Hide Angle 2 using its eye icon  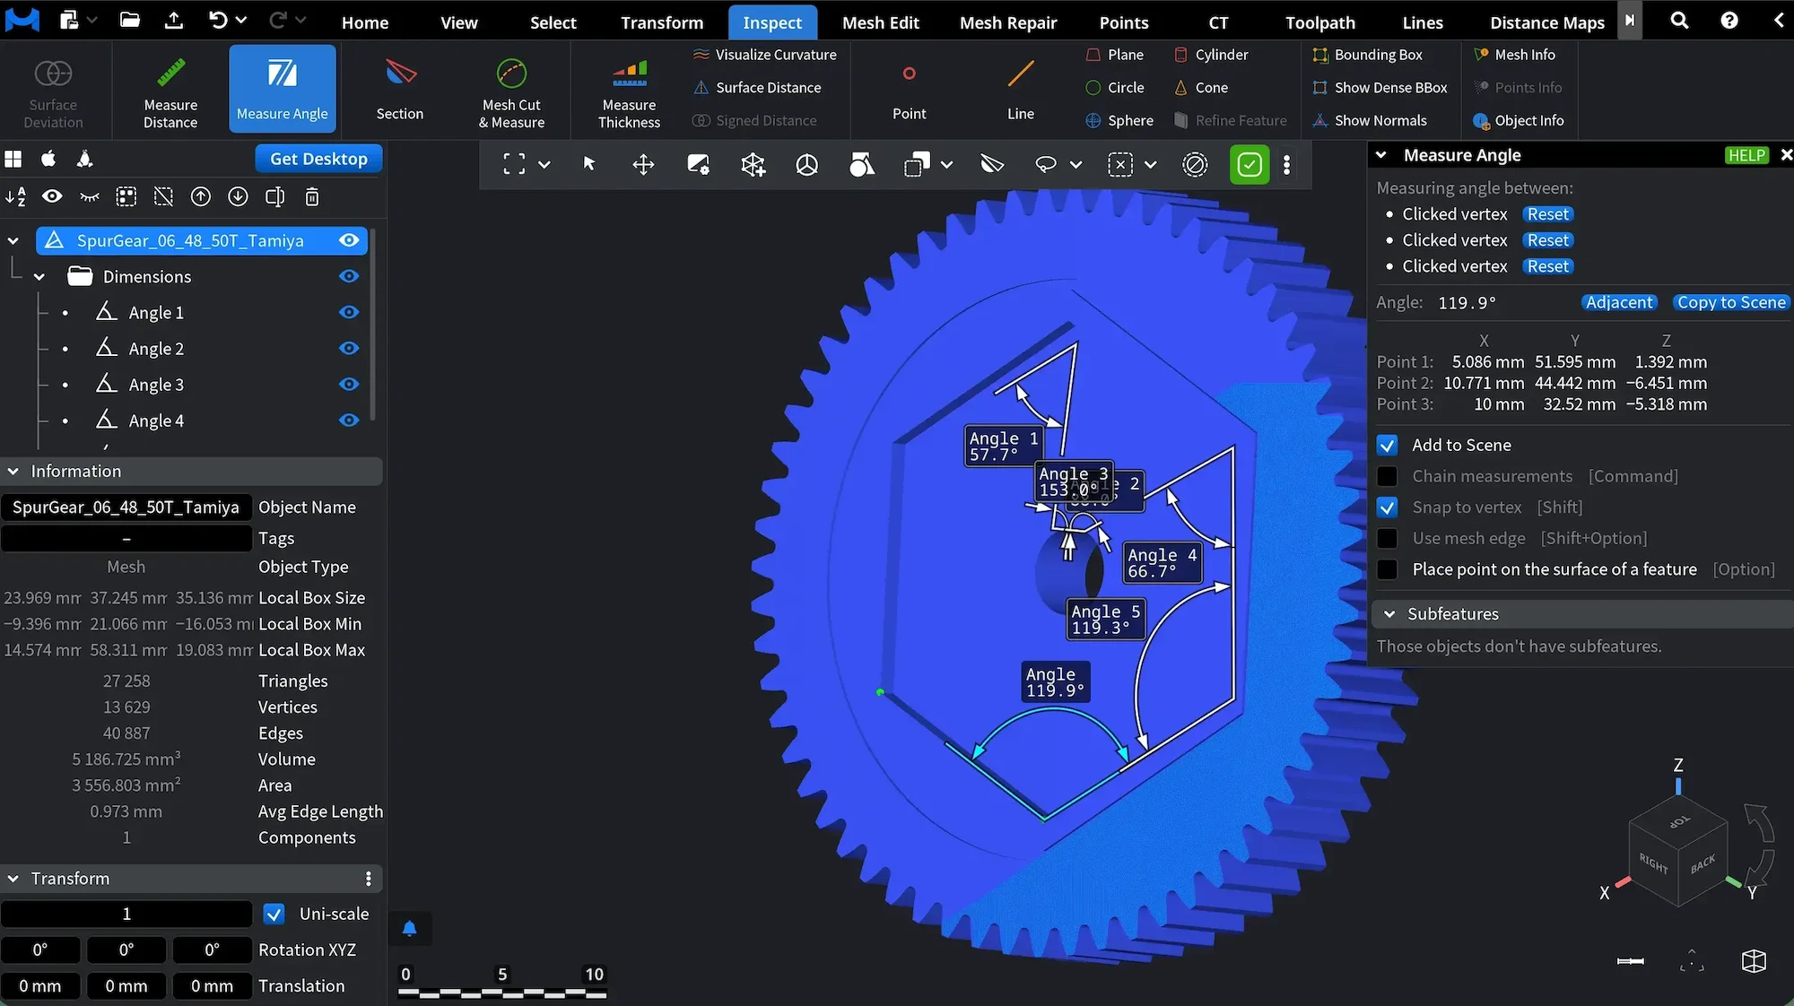349,349
